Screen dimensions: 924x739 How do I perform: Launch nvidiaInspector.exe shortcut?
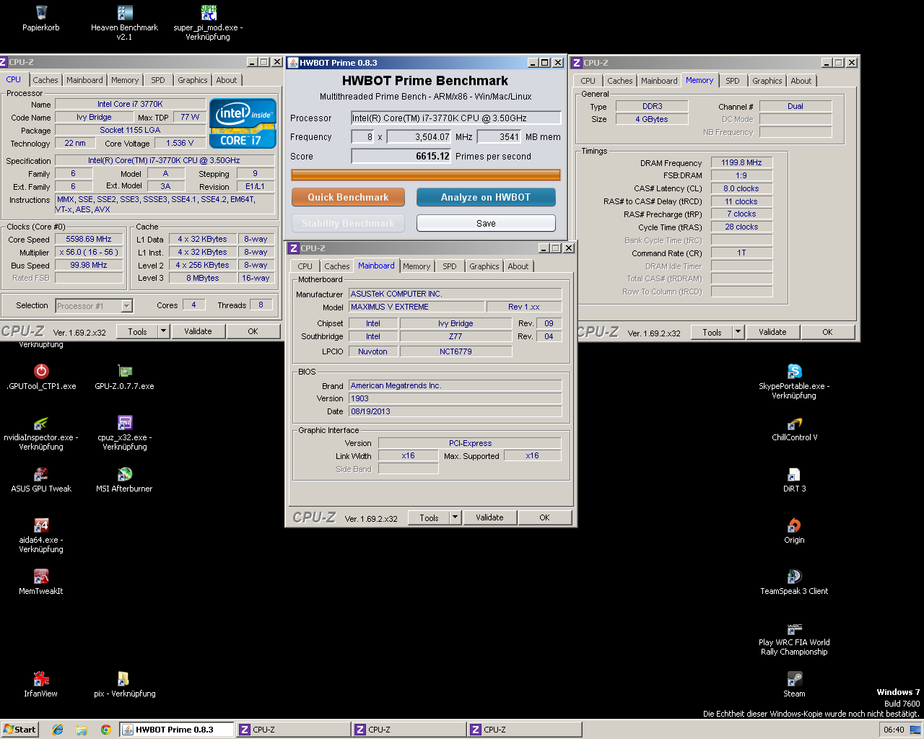(x=41, y=423)
